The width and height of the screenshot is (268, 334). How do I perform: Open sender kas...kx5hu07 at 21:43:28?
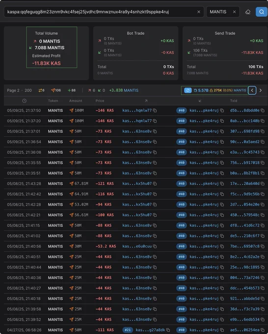pos(137,183)
